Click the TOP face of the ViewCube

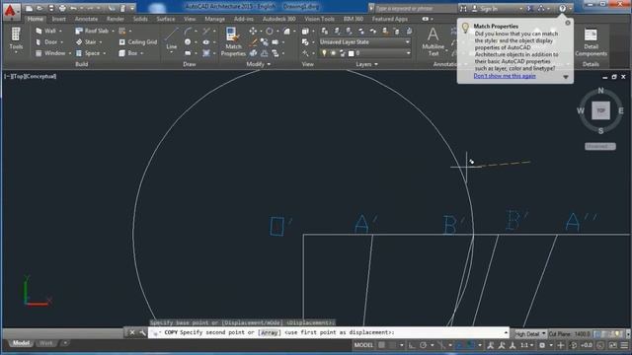[x=600, y=110]
